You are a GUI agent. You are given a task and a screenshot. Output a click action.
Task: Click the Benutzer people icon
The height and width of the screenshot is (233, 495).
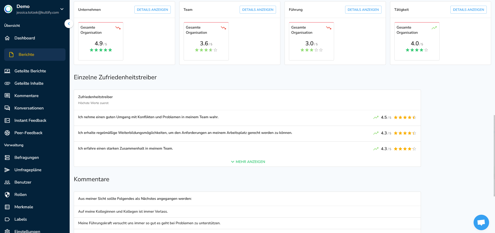pyautogui.click(x=7, y=182)
